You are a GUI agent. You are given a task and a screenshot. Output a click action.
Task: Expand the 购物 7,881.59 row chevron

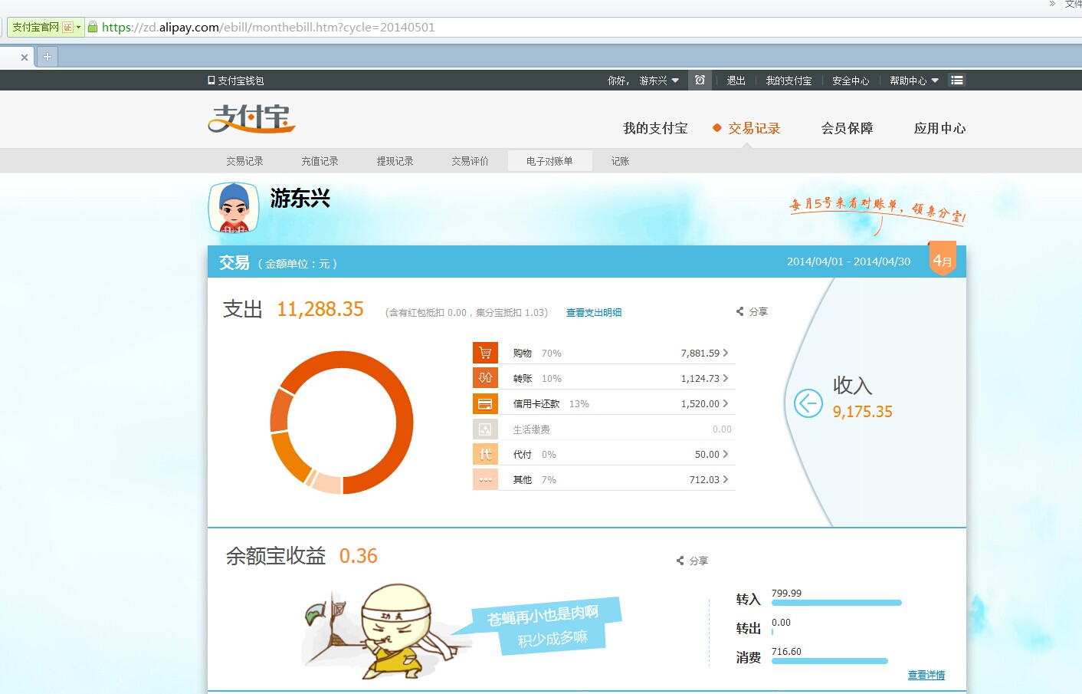[725, 353]
